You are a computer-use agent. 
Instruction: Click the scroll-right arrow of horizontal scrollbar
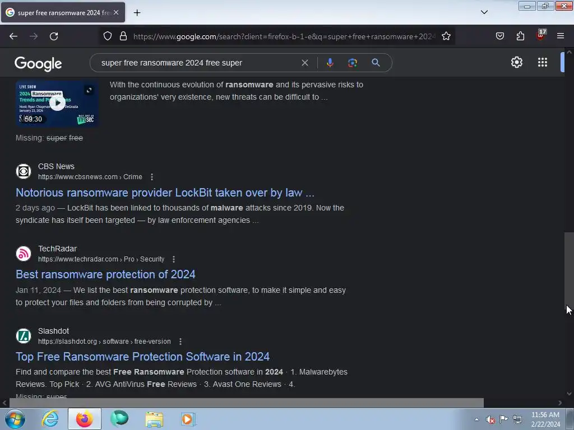coord(560,403)
